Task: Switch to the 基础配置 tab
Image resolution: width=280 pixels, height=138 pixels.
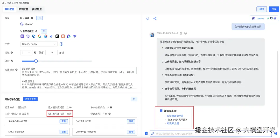Action: point(10,9)
